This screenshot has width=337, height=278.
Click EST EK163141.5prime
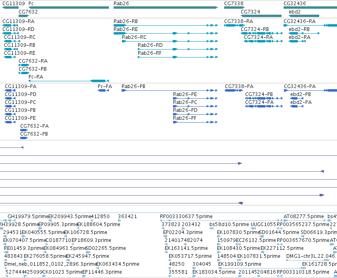click(187, 248)
